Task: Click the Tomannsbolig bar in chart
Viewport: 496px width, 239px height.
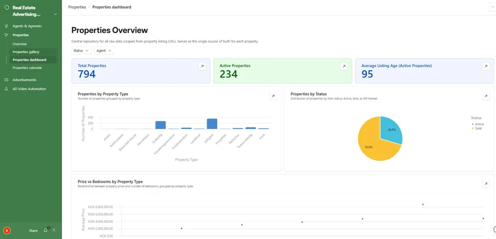Action: pos(250,128)
